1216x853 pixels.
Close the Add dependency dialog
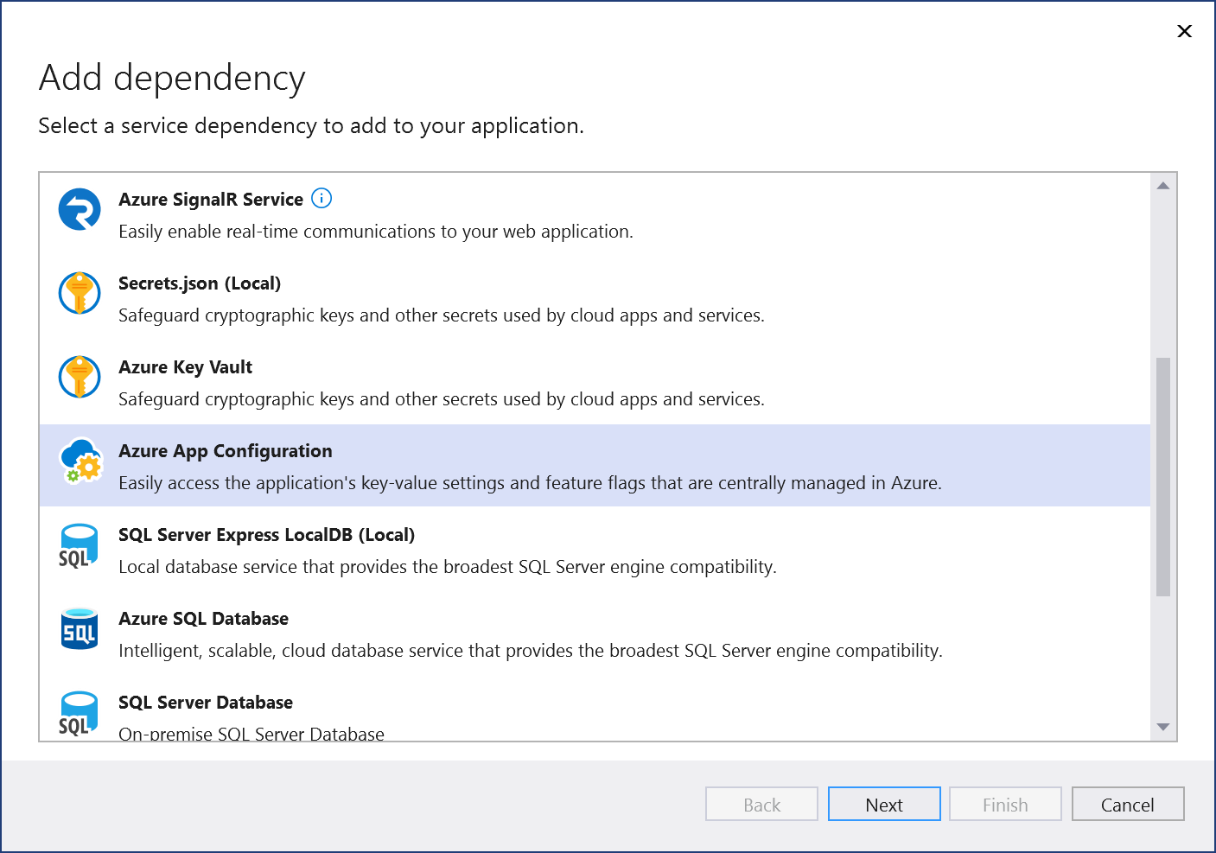pos(1184,31)
